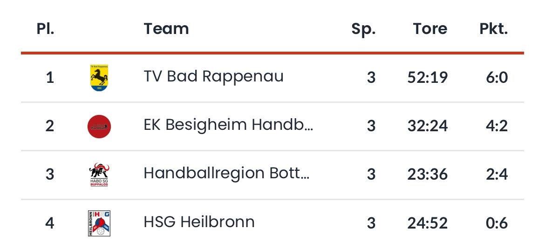Click the goals value 23:36

click(x=428, y=174)
